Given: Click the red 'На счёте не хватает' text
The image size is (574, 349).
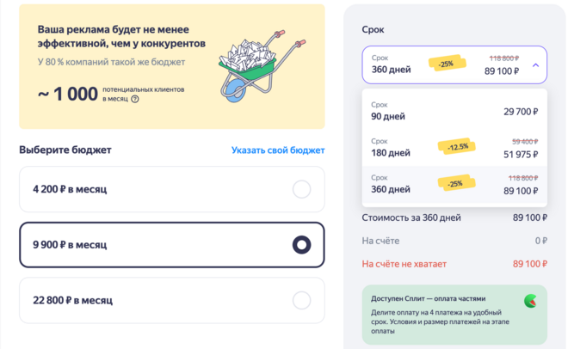Looking at the screenshot, I should [x=404, y=264].
